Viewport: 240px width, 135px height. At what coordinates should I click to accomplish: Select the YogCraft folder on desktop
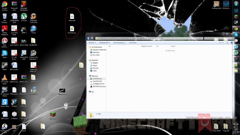click(226, 127)
